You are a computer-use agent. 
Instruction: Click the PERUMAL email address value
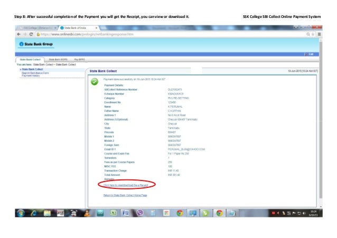tap(186, 149)
